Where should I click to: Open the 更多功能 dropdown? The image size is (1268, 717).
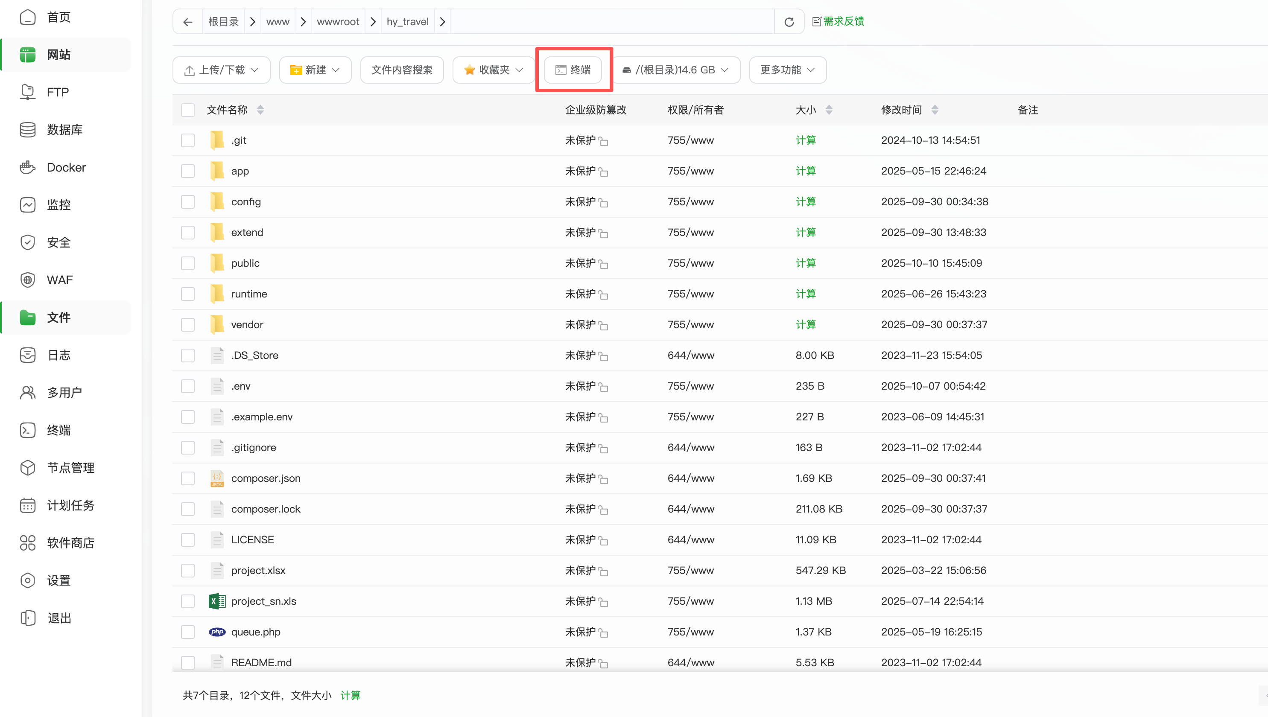pyautogui.click(x=787, y=70)
